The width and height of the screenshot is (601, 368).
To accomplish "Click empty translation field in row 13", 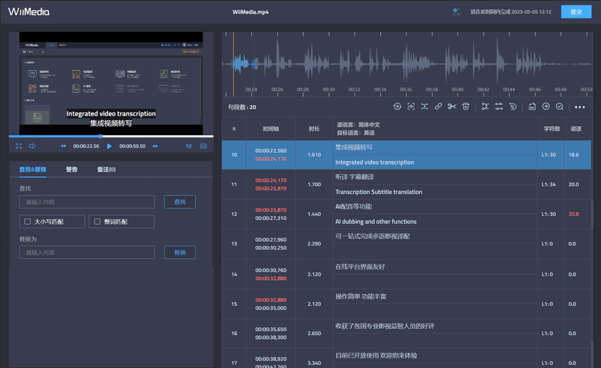I will tap(435, 252).
